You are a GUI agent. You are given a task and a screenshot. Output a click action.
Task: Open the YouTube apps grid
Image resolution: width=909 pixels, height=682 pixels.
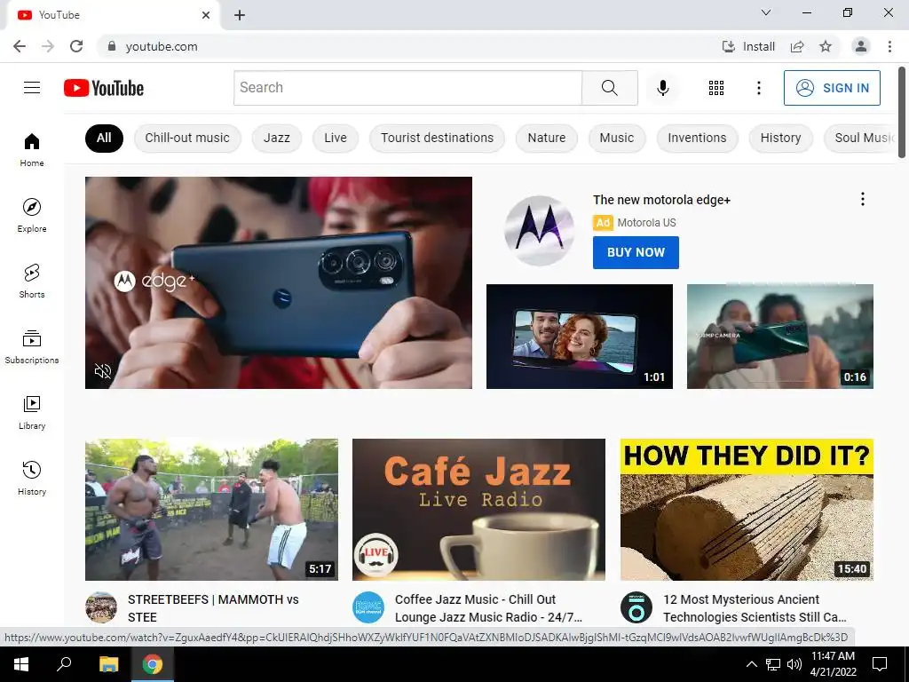point(716,88)
